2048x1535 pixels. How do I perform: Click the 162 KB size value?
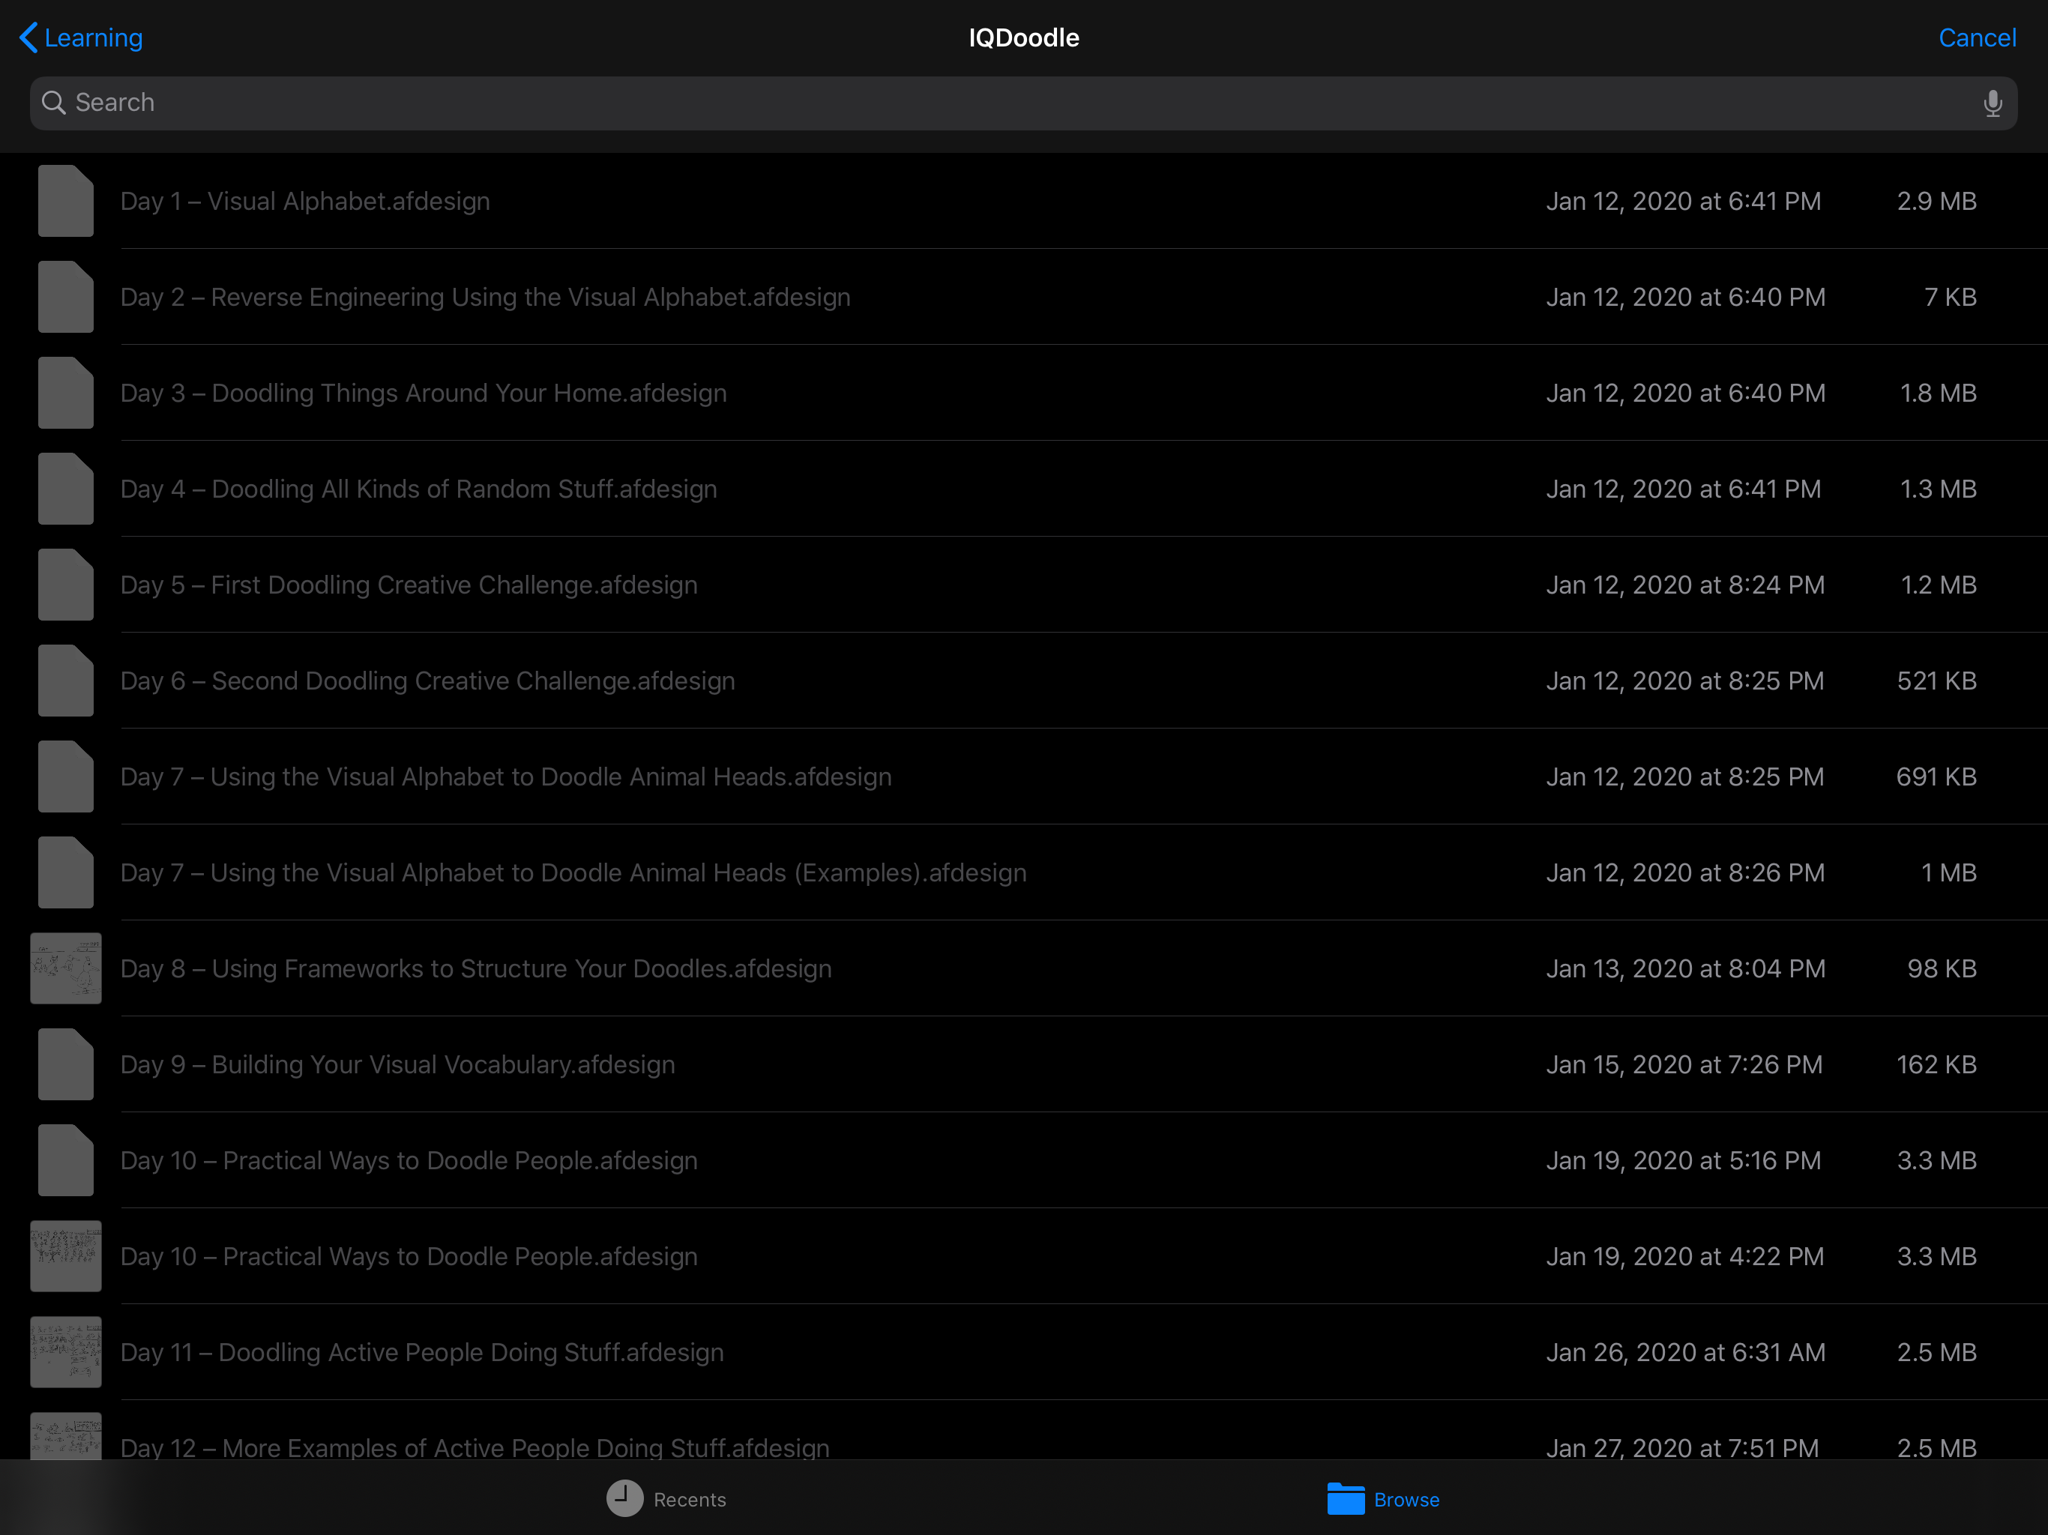[x=1936, y=1065]
